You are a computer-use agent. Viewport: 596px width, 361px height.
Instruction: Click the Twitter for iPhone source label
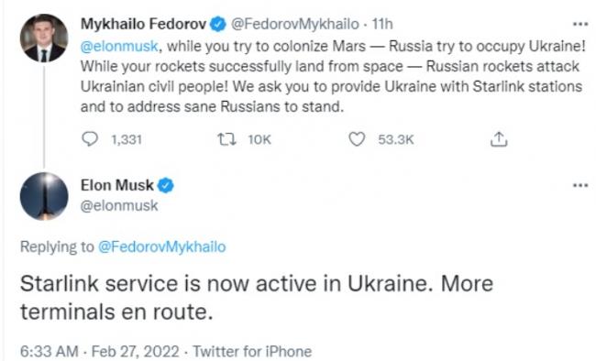[252, 351]
